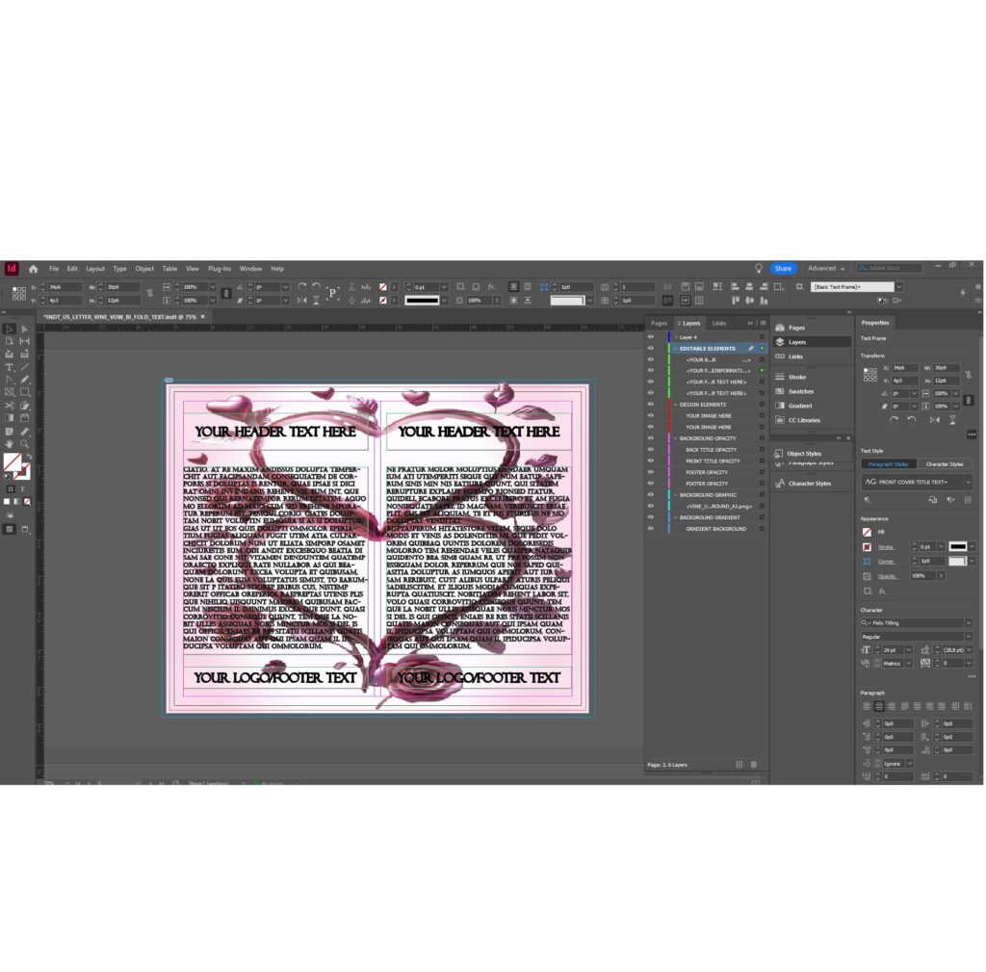Activate the Zoom tool magnifier
Screen dimensions: 986x972
coord(25,443)
